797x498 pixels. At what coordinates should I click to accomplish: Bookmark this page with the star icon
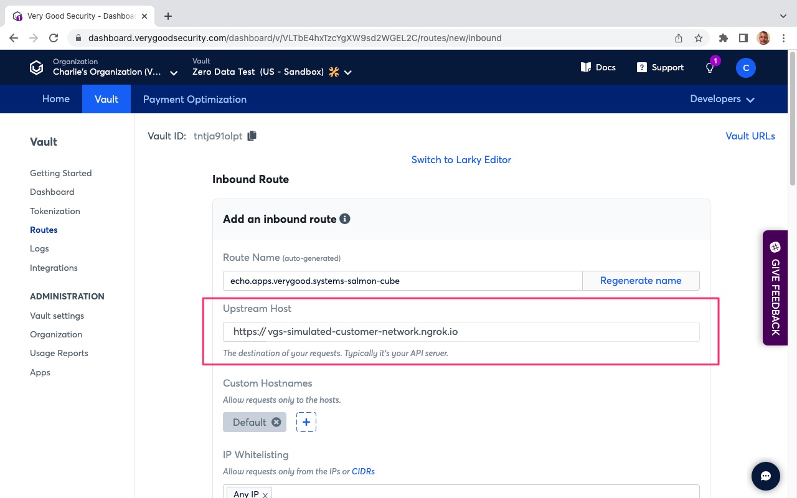point(699,38)
